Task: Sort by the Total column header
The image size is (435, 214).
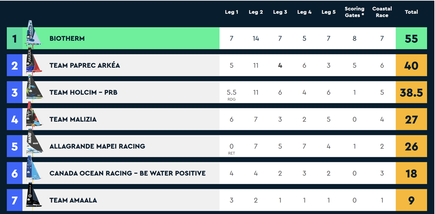Action: (x=411, y=12)
